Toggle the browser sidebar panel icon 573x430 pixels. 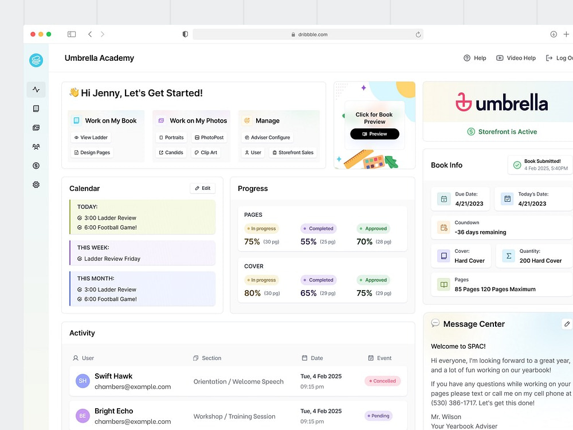[x=72, y=34]
